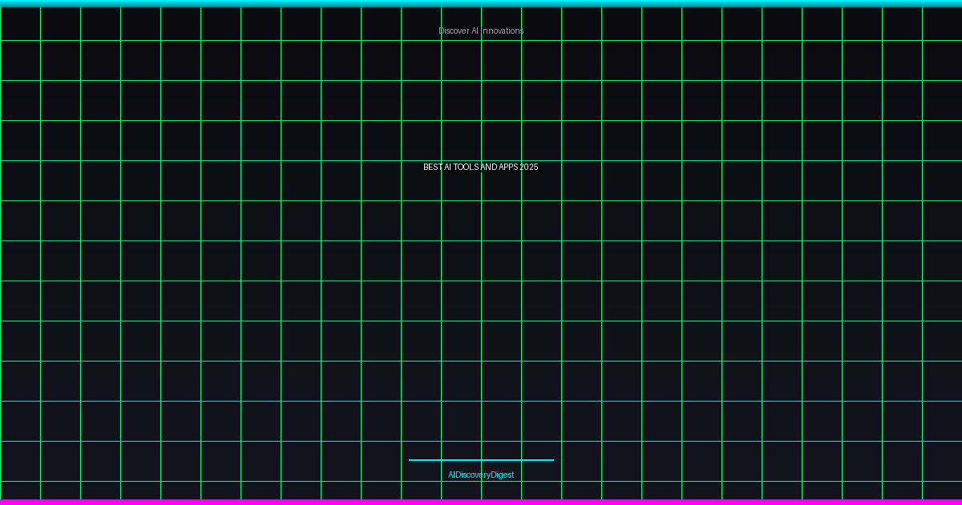Click the right end of the cyan divider line
Screen dimensions: 962x505
[551, 460]
